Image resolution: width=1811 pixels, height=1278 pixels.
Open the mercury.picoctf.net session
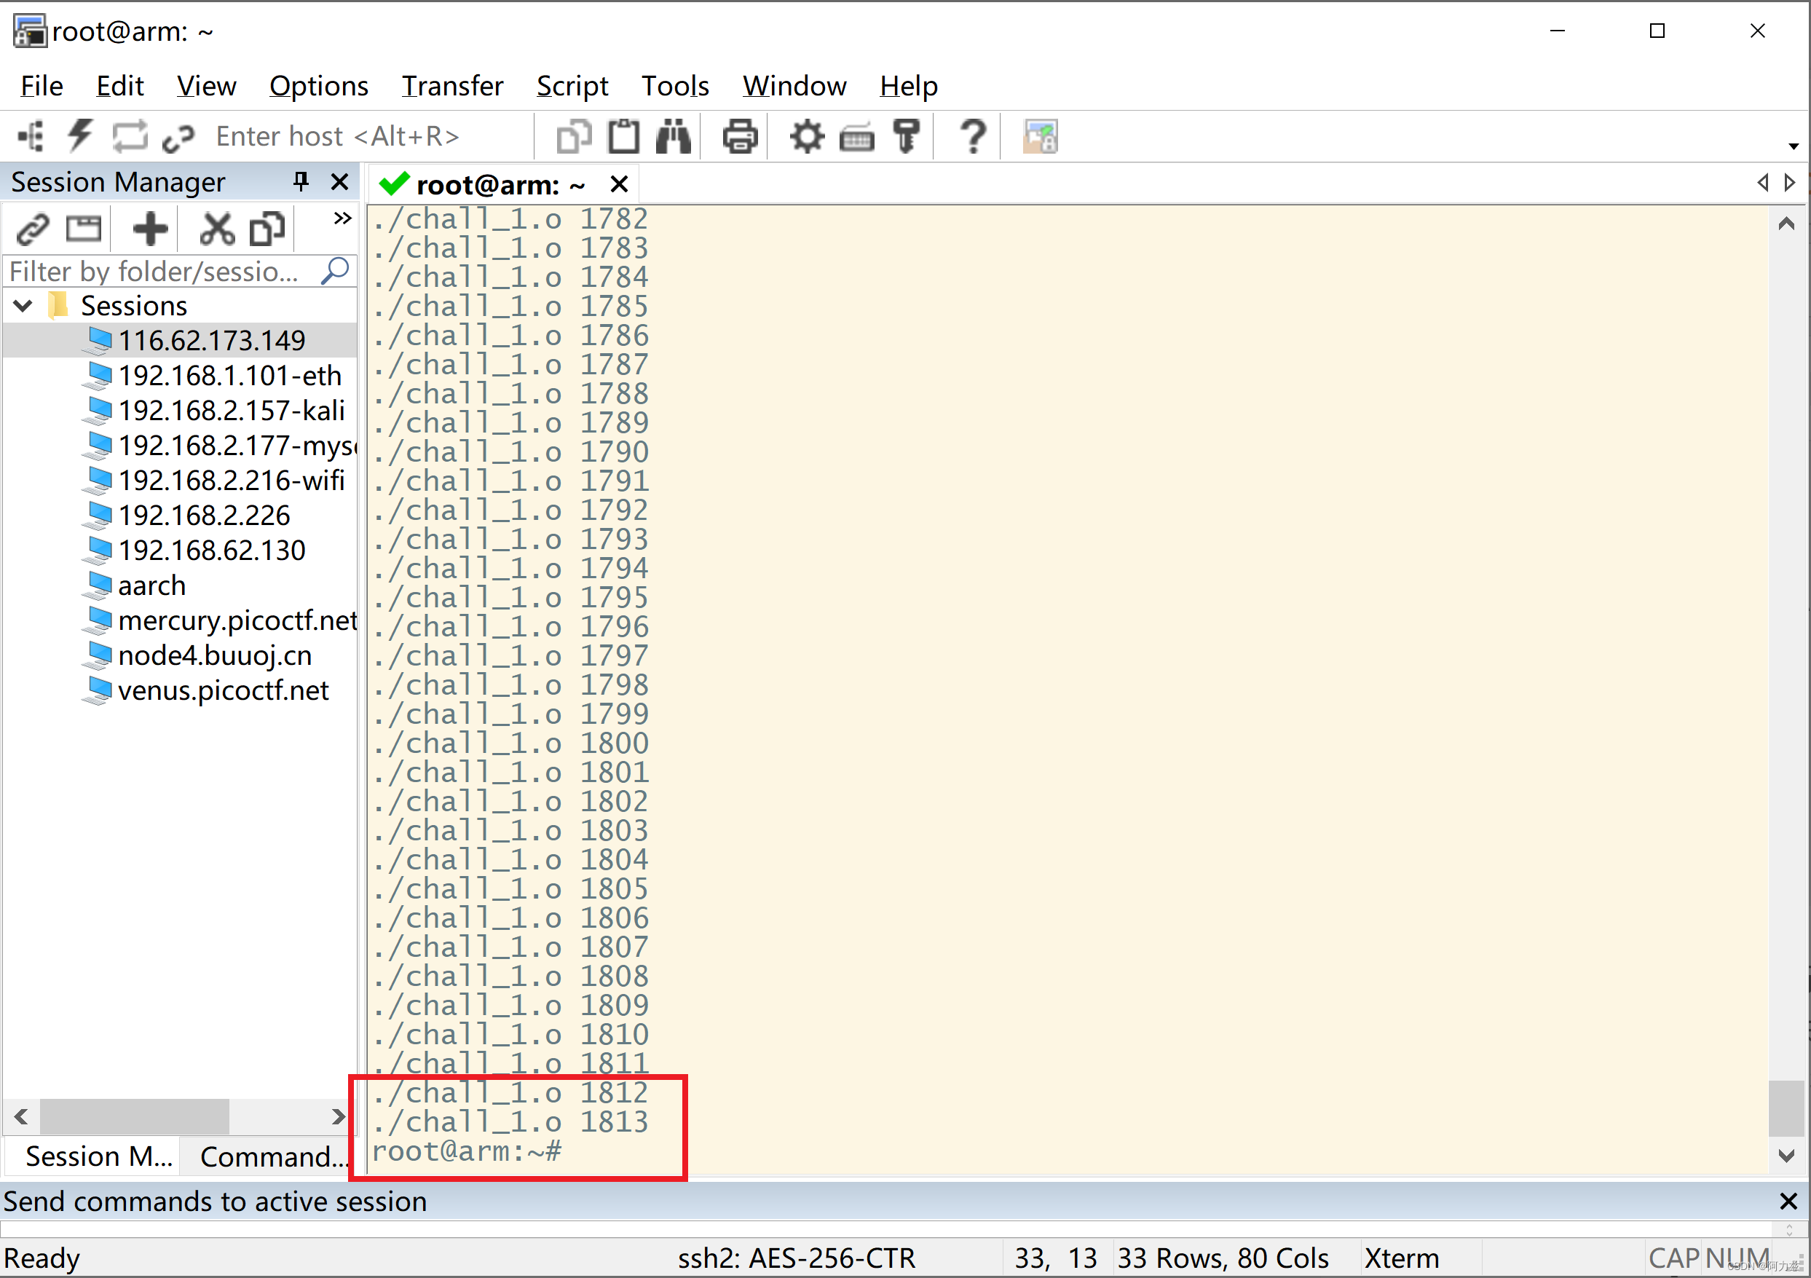coord(237,620)
